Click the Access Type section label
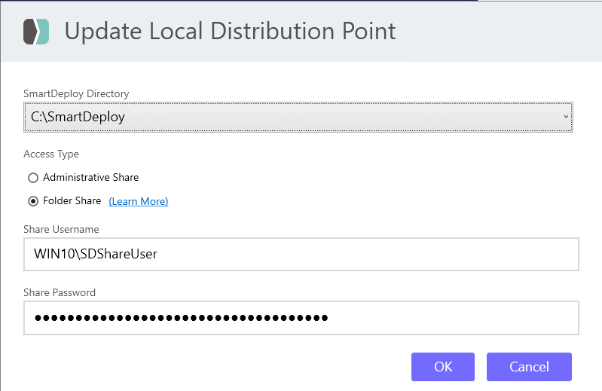 click(x=51, y=154)
